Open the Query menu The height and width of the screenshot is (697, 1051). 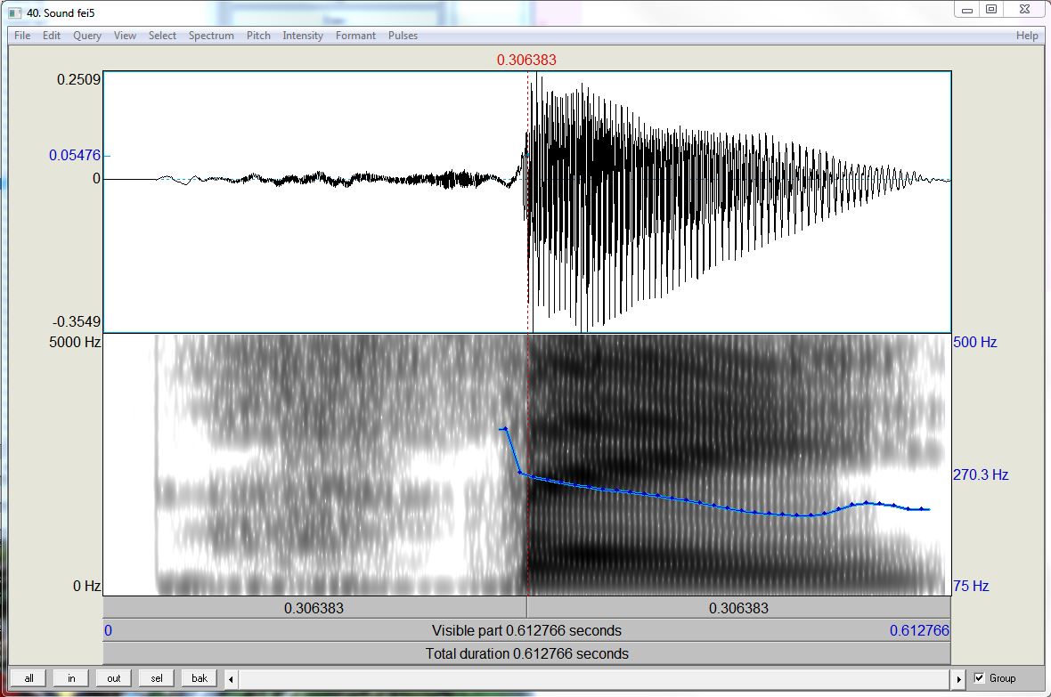(x=87, y=36)
